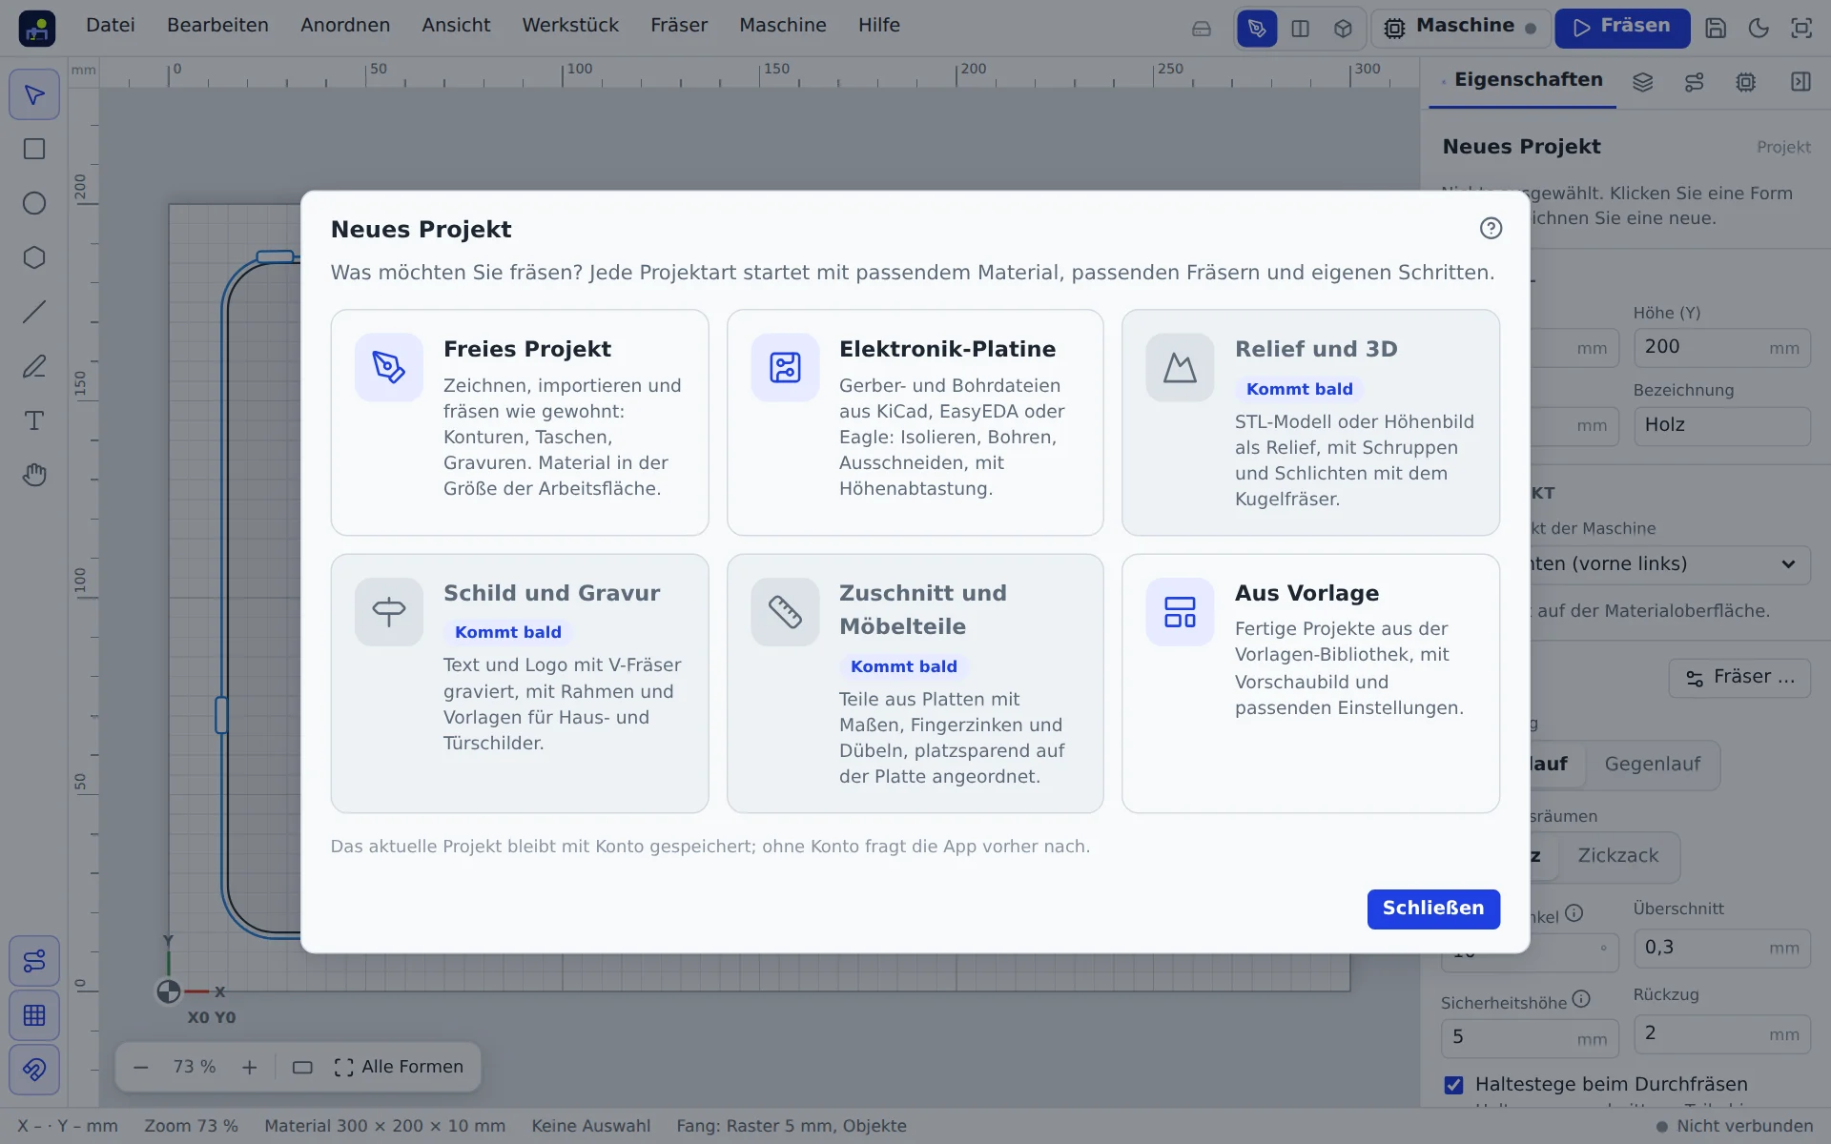Screen dimensions: 1831x1144
Task: Click the Überschnitt input field
Action: tap(1721, 949)
